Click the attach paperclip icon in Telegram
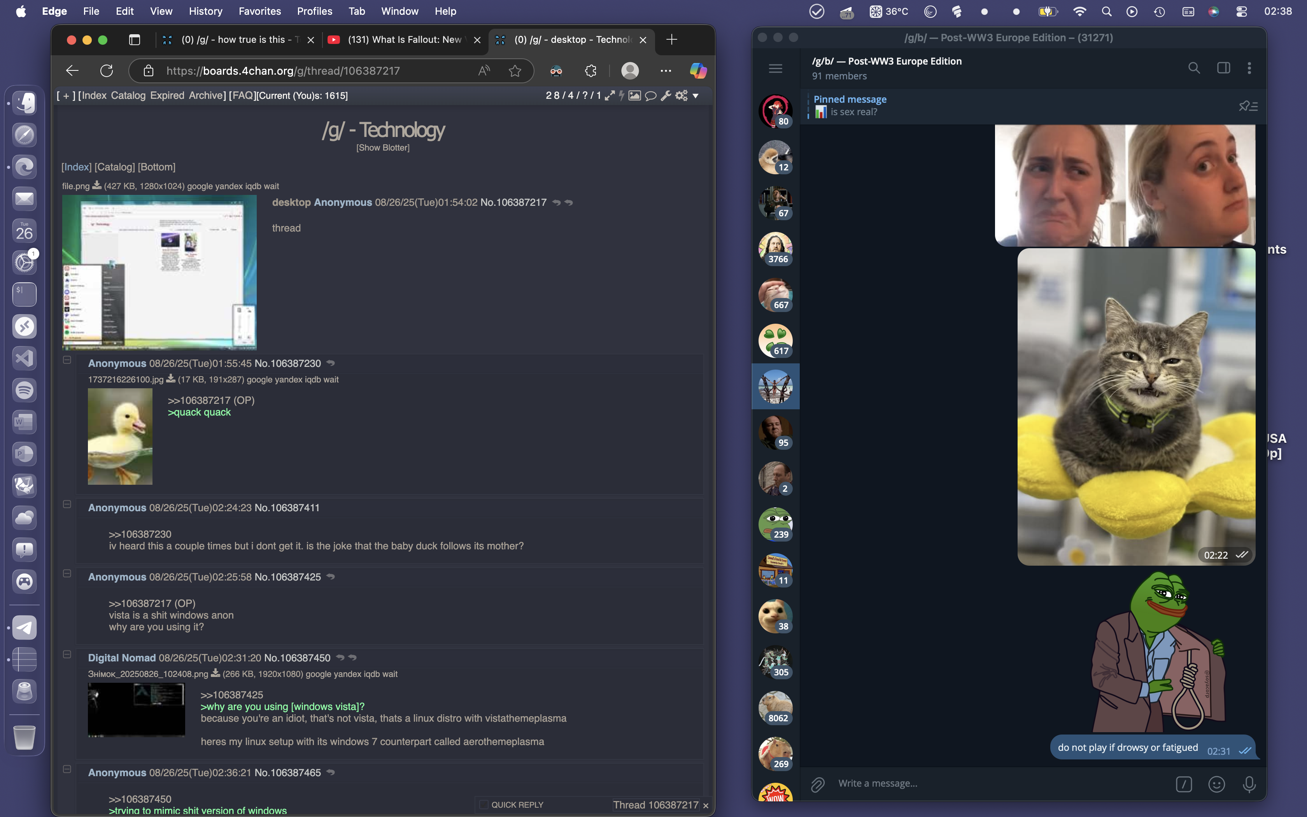 818,784
